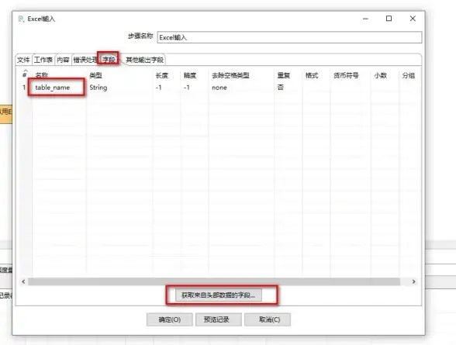Click the 去除空格类型 column header
Viewport: 456px width, 345px height.
tap(230, 75)
